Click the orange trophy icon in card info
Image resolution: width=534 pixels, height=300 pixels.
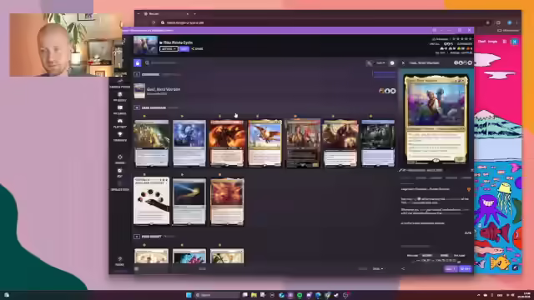[469, 189]
